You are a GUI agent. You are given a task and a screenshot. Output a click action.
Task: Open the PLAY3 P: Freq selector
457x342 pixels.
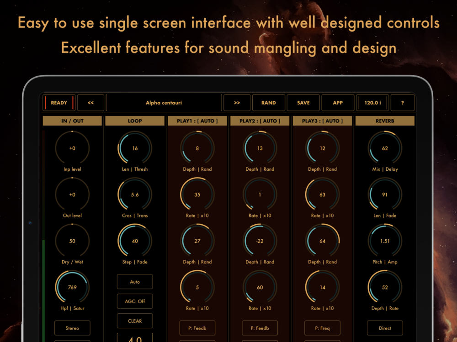(322, 328)
